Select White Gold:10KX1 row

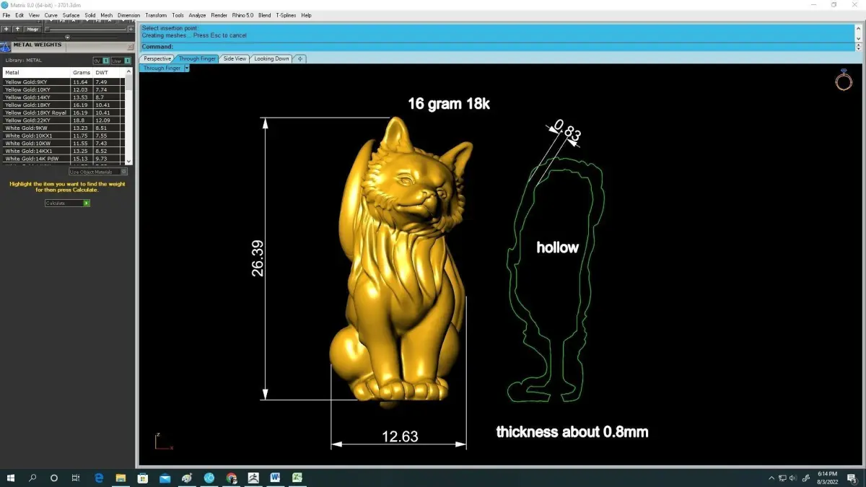tap(64, 136)
